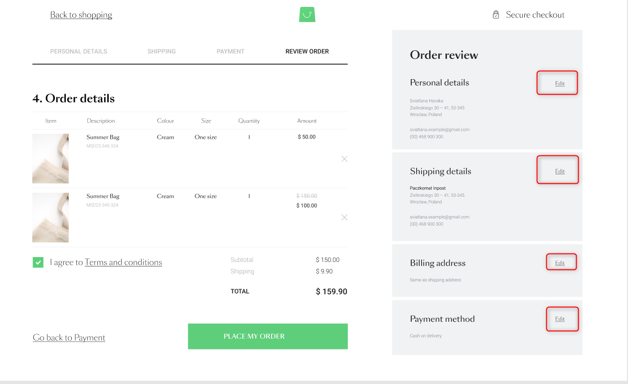
Task: Edit the Billing address section
Action: (561, 262)
